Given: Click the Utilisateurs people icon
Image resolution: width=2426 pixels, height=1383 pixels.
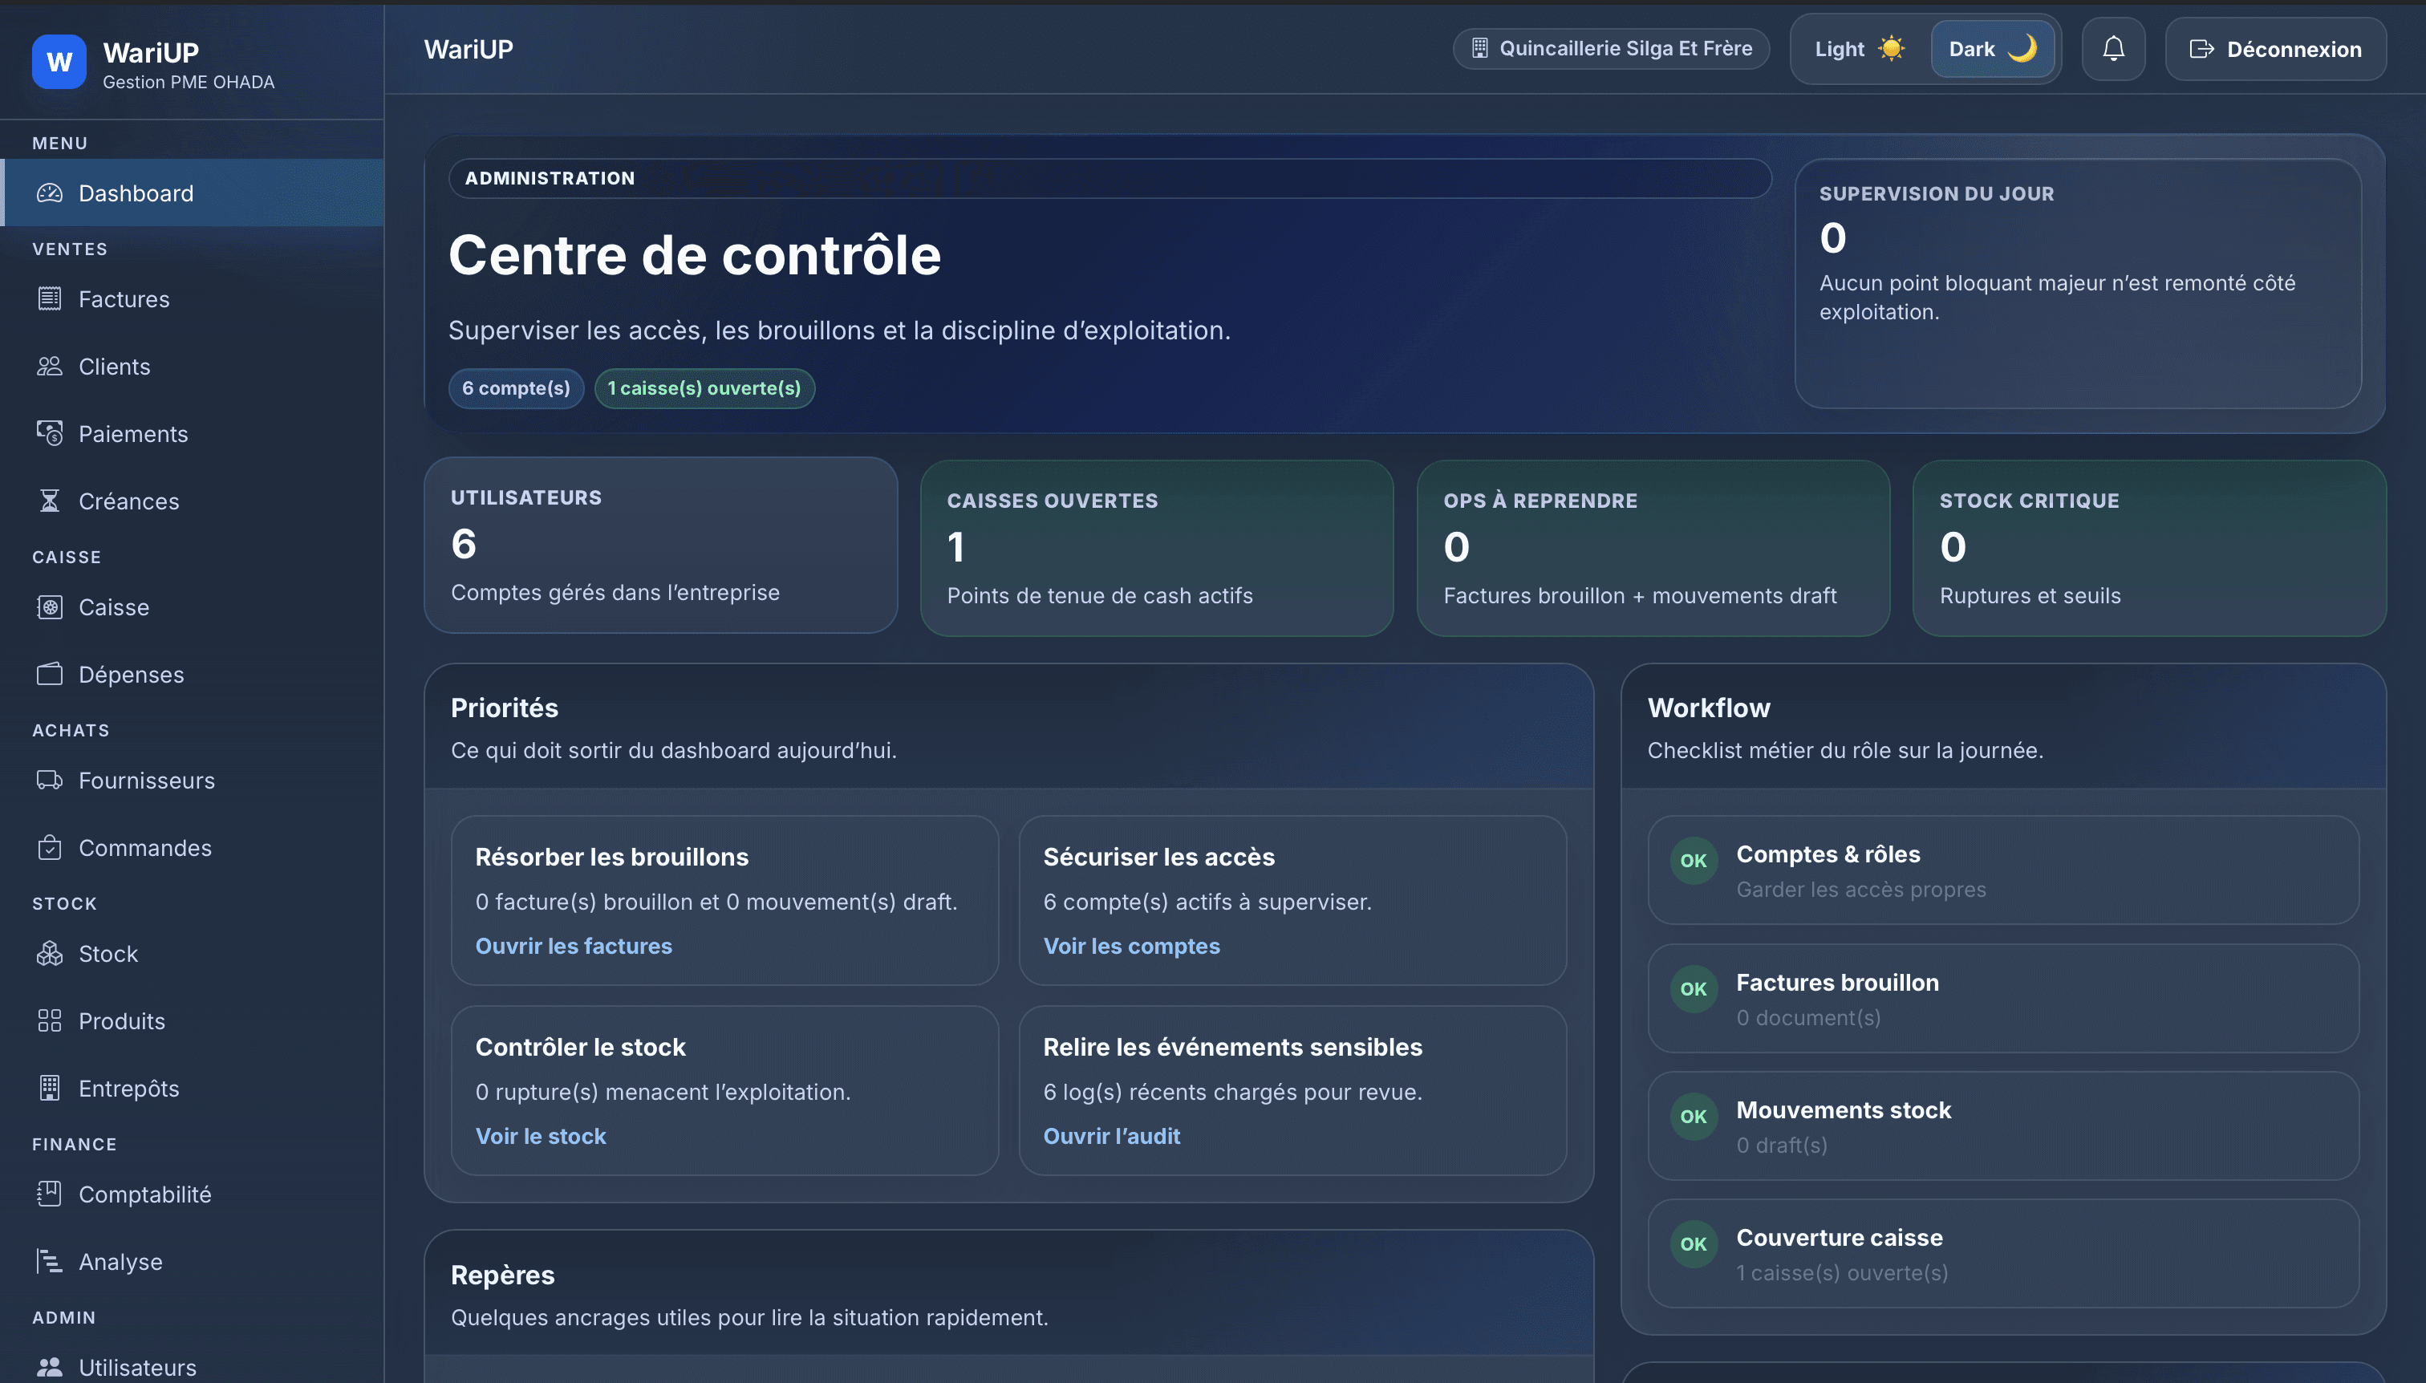Looking at the screenshot, I should 50,1368.
